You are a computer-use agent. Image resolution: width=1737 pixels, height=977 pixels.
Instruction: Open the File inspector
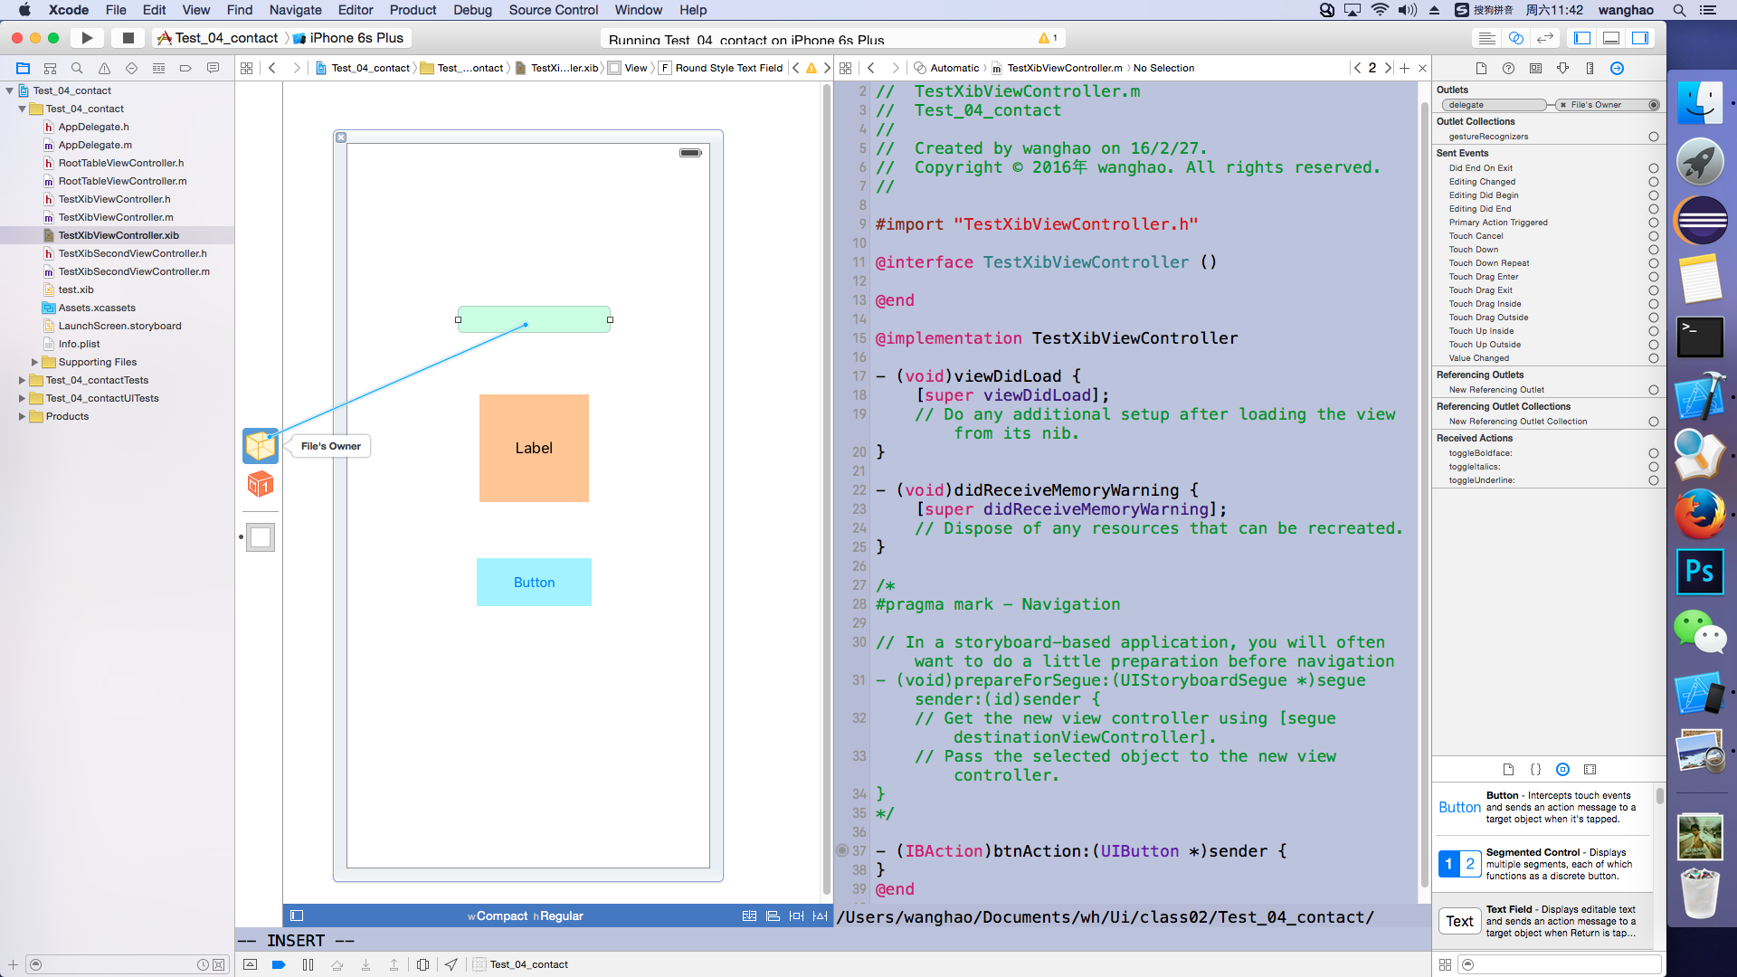pyautogui.click(x=1481, y=68)
